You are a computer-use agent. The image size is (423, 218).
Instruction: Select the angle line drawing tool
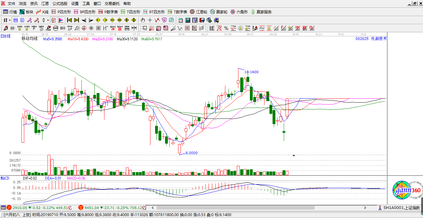[x=173, y=28]
